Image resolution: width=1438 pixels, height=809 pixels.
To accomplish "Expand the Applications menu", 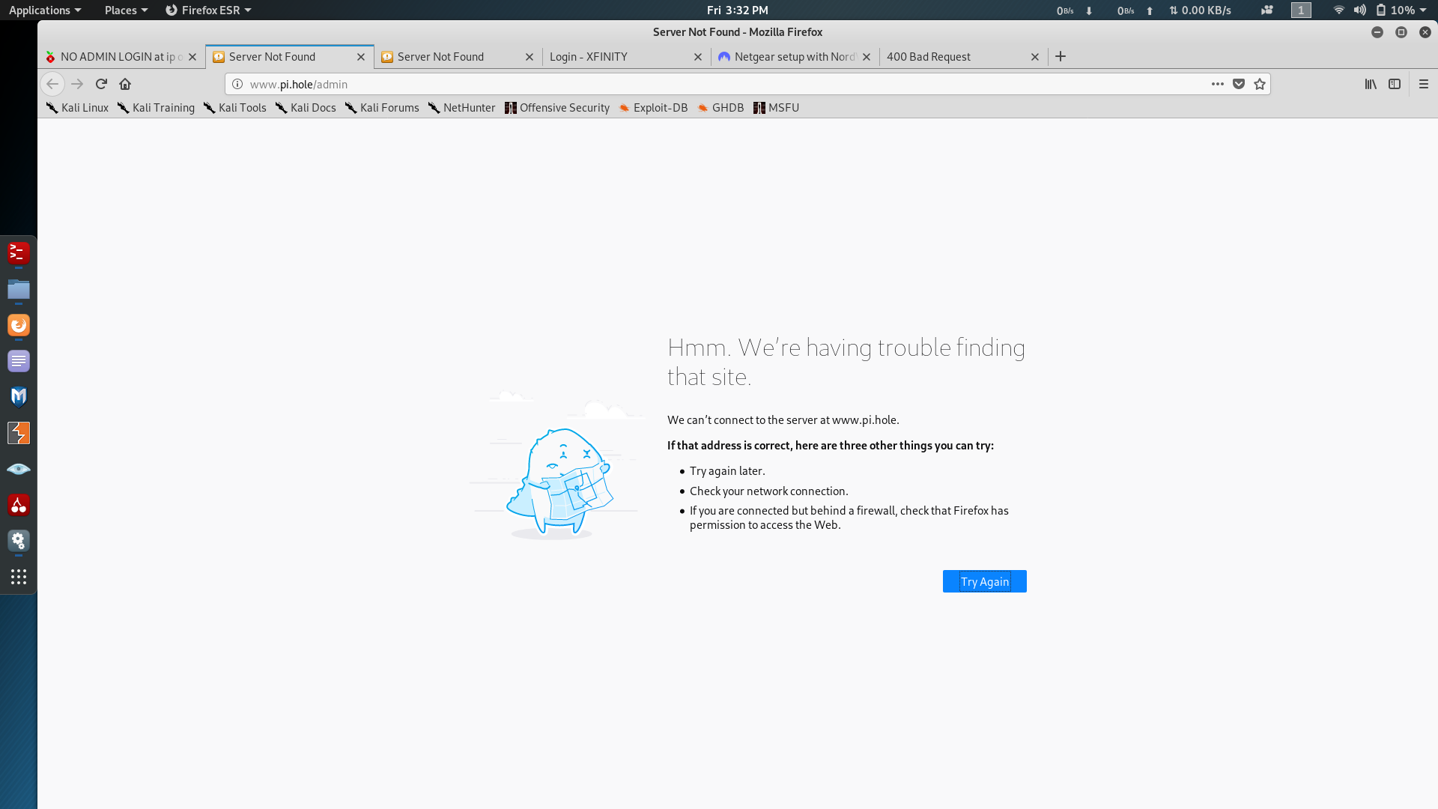I will click(44, 10).
